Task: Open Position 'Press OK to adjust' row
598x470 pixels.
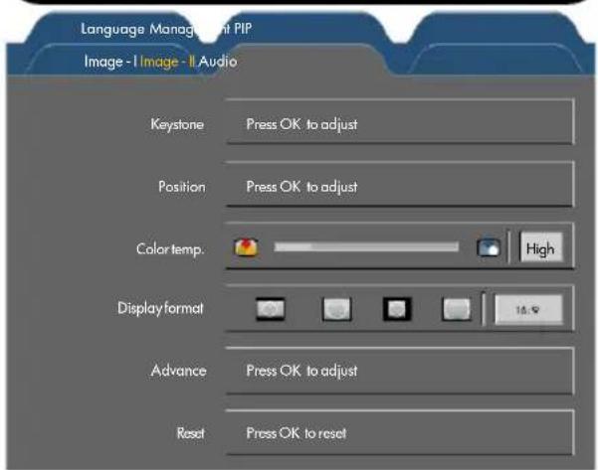Action: click(400, 185)
